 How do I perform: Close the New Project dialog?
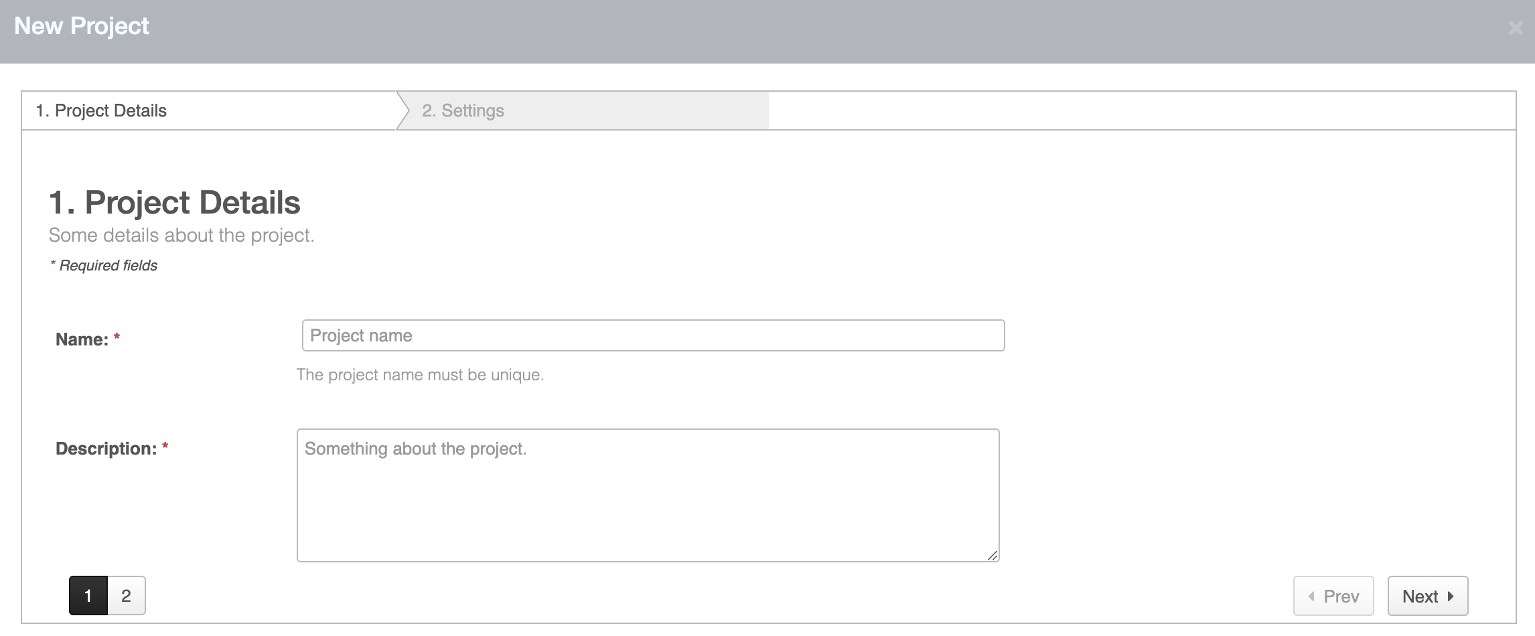point(1515,28)
